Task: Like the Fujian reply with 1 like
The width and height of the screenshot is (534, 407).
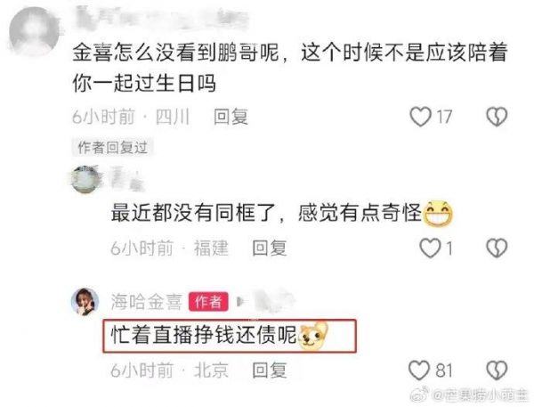Action: [430, 248]
